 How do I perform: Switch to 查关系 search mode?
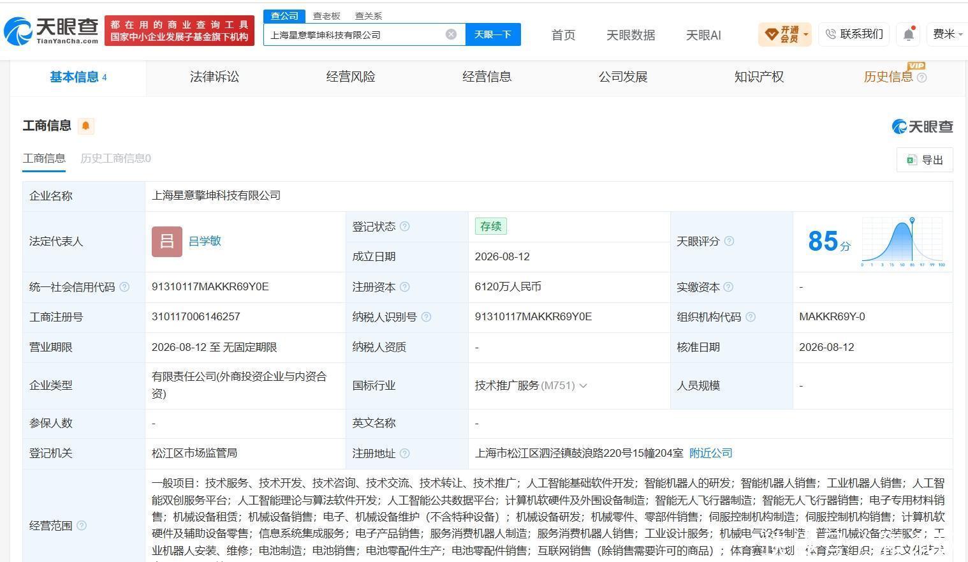coord(368,16)
